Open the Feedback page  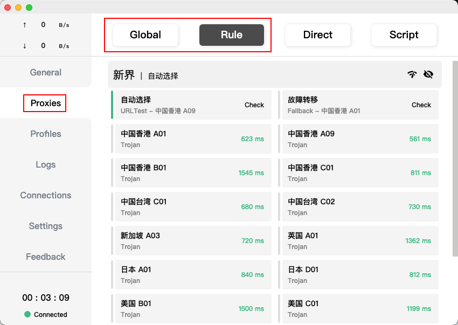(x=46, y=257)
